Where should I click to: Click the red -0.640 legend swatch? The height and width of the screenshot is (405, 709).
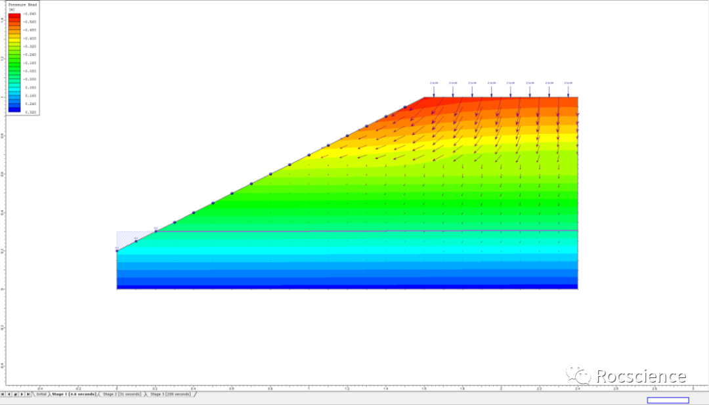(x=14, y=15)
